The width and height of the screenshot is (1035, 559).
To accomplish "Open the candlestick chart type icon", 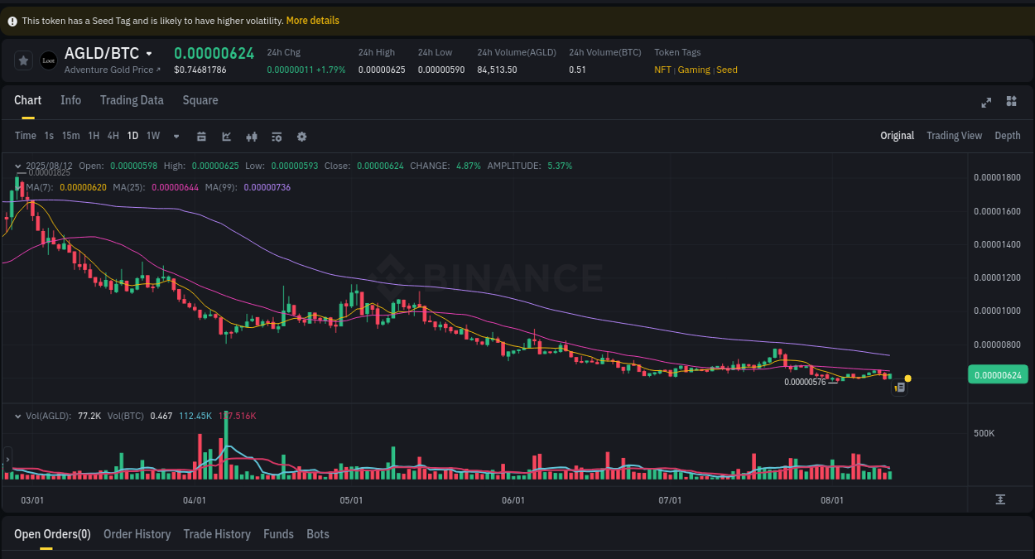I will tap(252, 136).
